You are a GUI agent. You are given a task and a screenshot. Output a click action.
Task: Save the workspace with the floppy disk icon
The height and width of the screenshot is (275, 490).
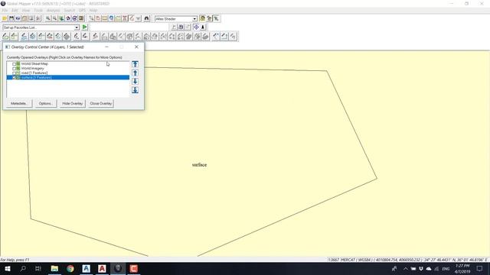11,18
